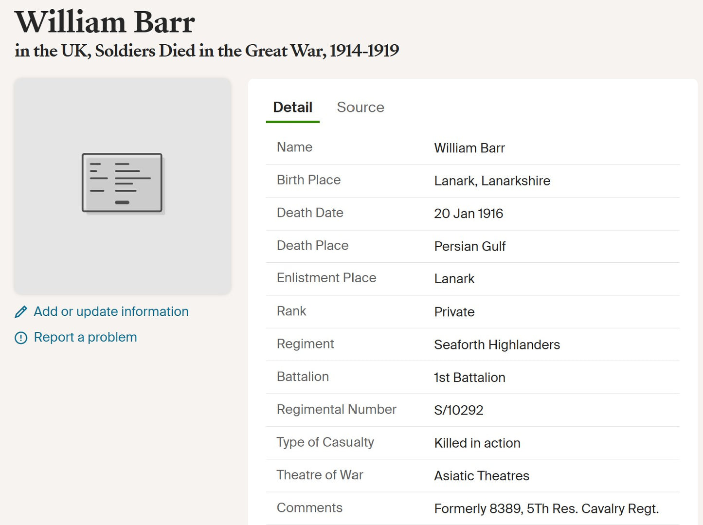Switch to the Source tab
Image resolution: width=703 pixels, height=525 pixels.
360,108
